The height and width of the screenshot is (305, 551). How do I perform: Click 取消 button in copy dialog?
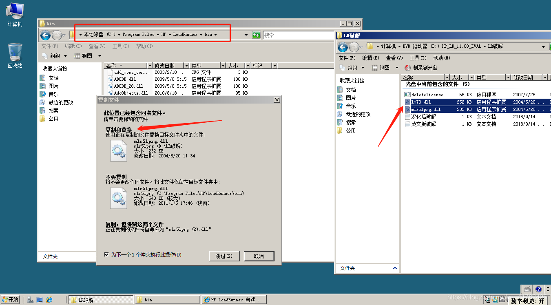259,256
